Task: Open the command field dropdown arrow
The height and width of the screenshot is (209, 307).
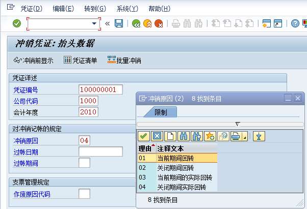Action: [x=94, y=23]
